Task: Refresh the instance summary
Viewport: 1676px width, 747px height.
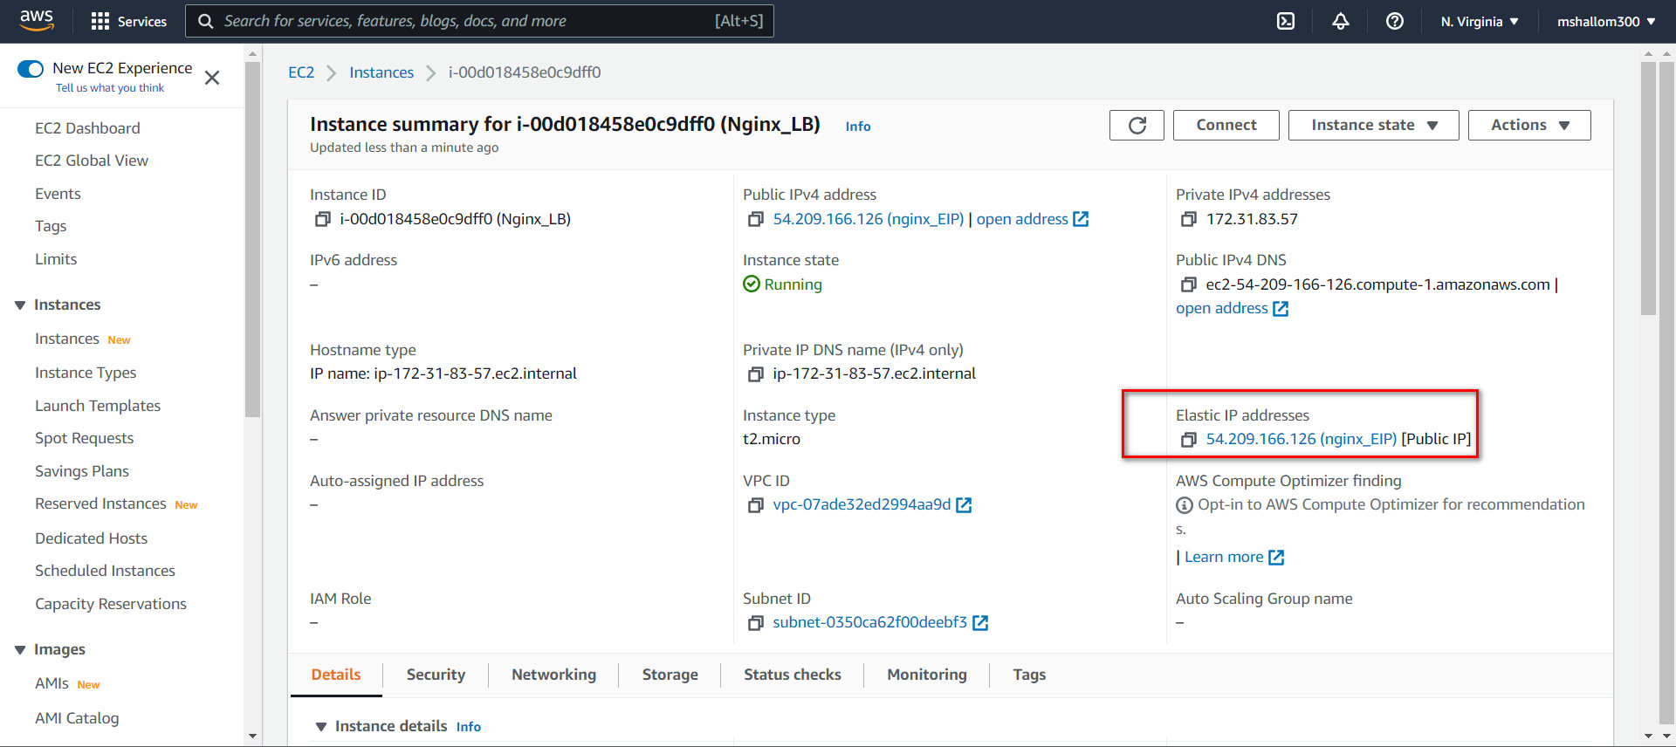Action: 1137,125
